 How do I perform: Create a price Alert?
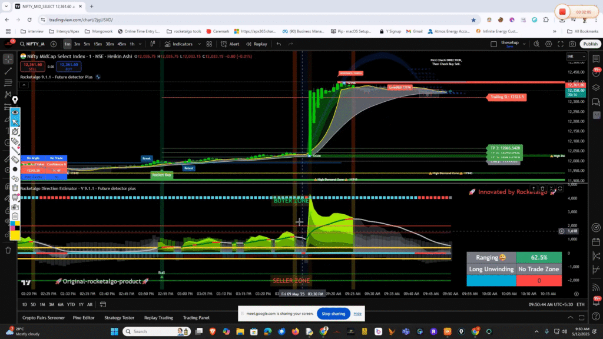coord(230,44)
